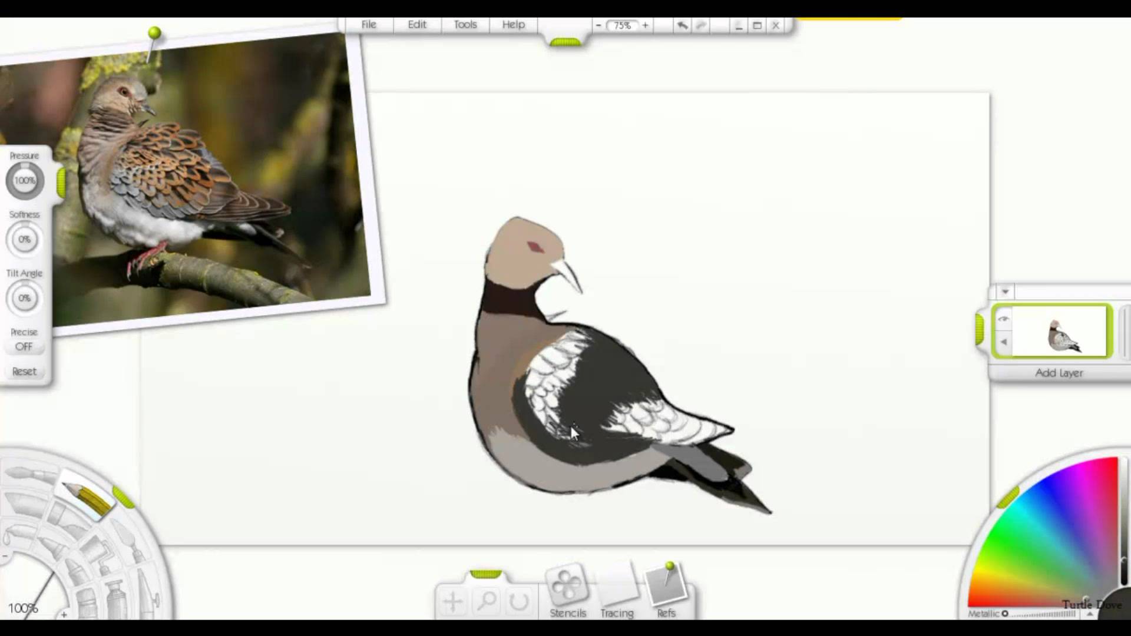Select the Oil Brush tool

point(29,474)
